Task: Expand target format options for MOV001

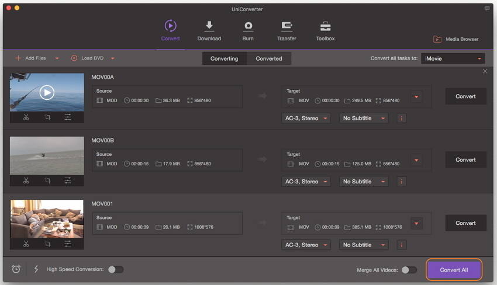Action: point(416,224)
